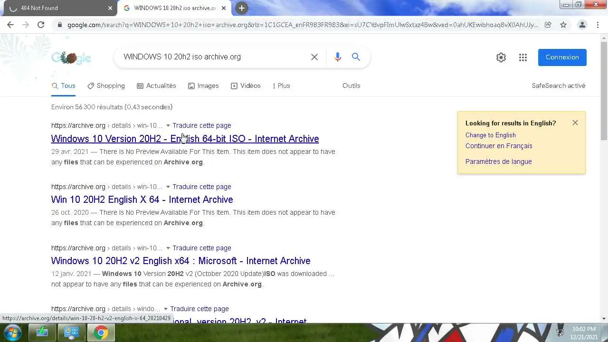Open the first pinned taskbar app
This screenshot has width=608, height=342.
point(42,333)
